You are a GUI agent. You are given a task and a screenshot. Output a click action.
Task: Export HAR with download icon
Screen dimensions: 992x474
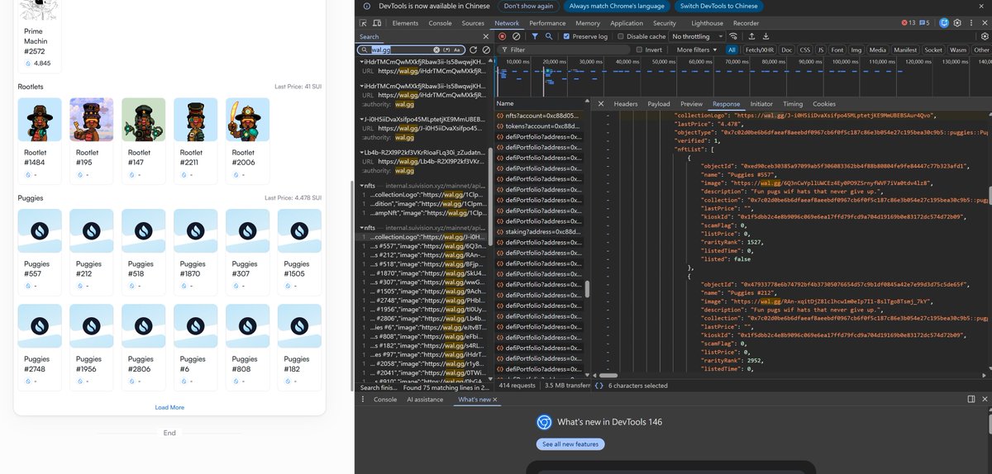(x=766, y=36)
